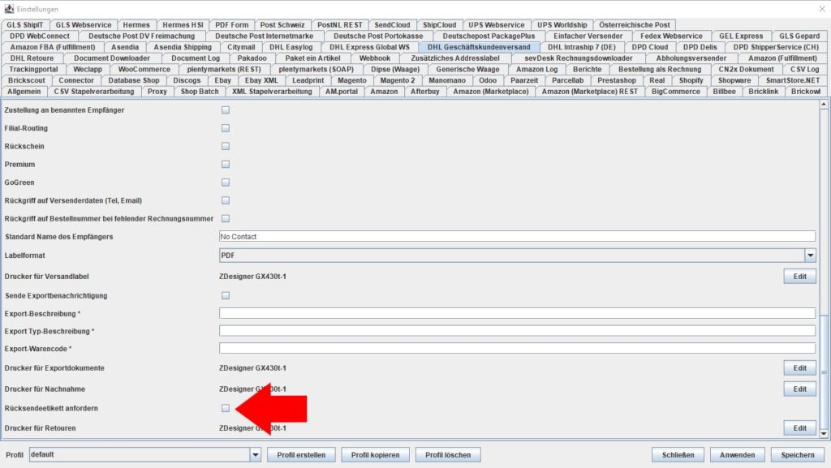Enable Zustellung an benannten Empfänger checkbox
Image resolution: width=831 pixels, height=468 pixels.
226,110
